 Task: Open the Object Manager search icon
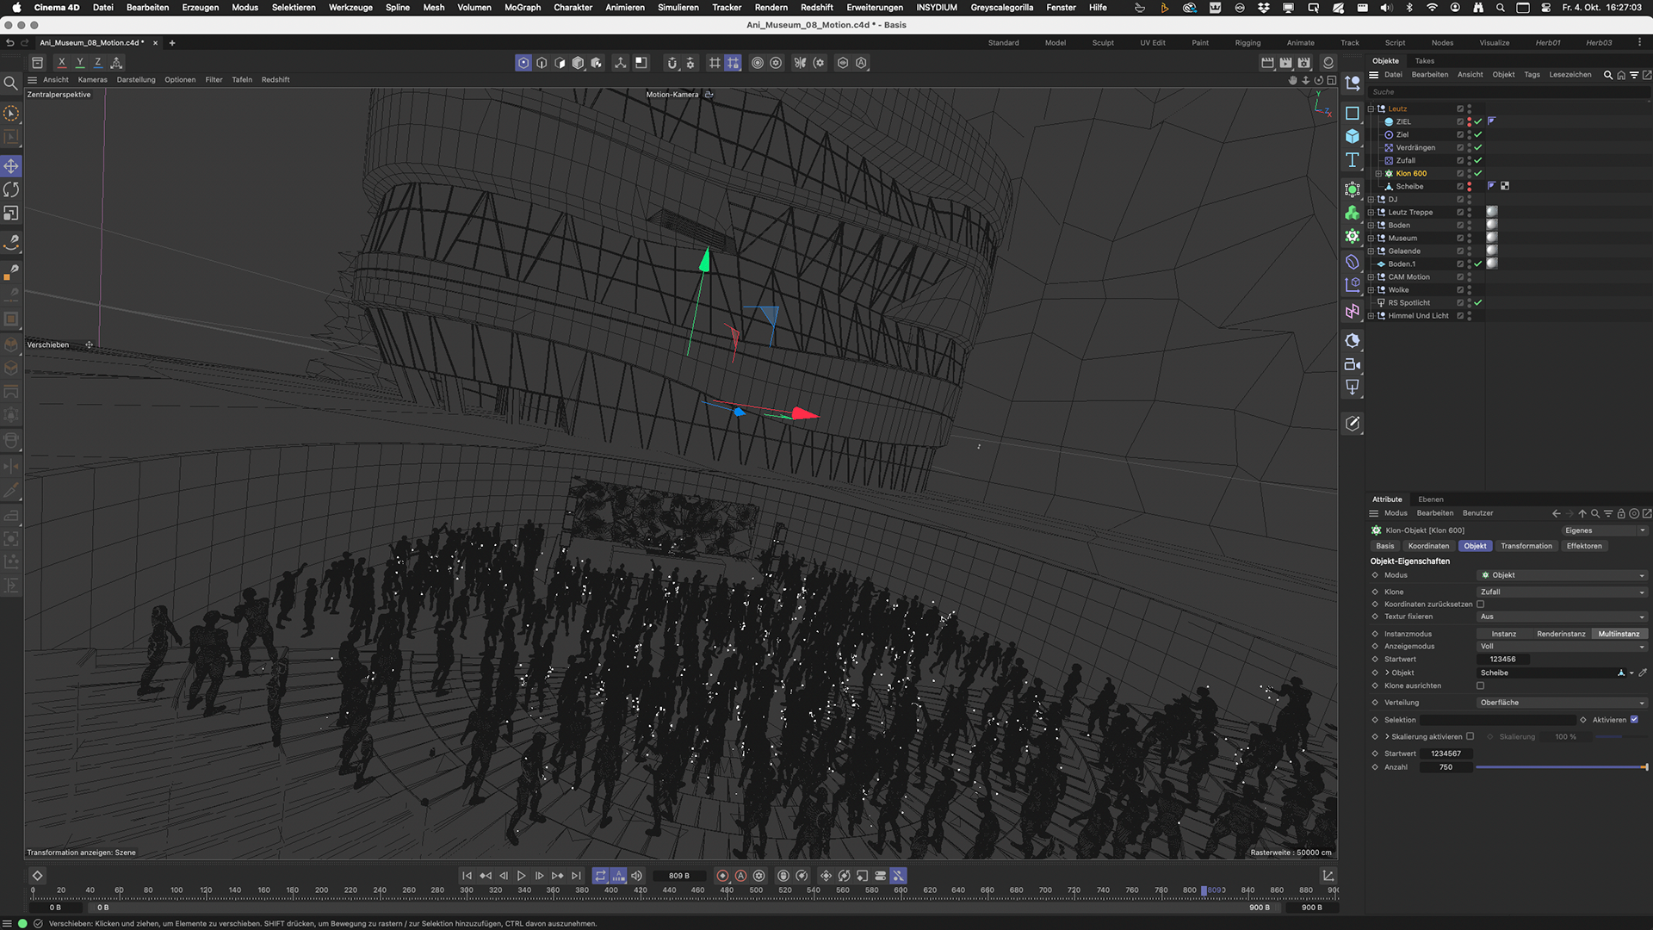tap(1607, 75)
